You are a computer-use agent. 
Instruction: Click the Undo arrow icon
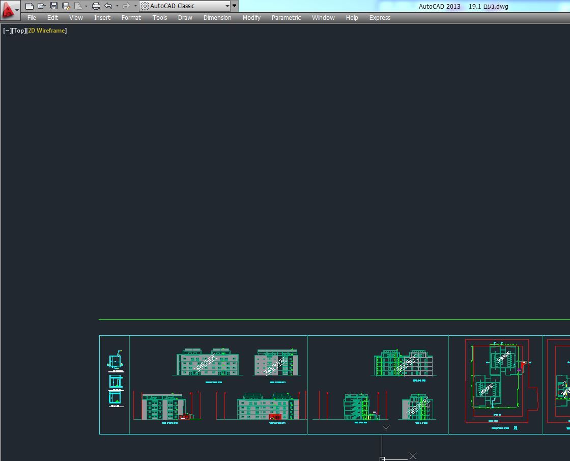pyautogui.click(x=108, y=6)
